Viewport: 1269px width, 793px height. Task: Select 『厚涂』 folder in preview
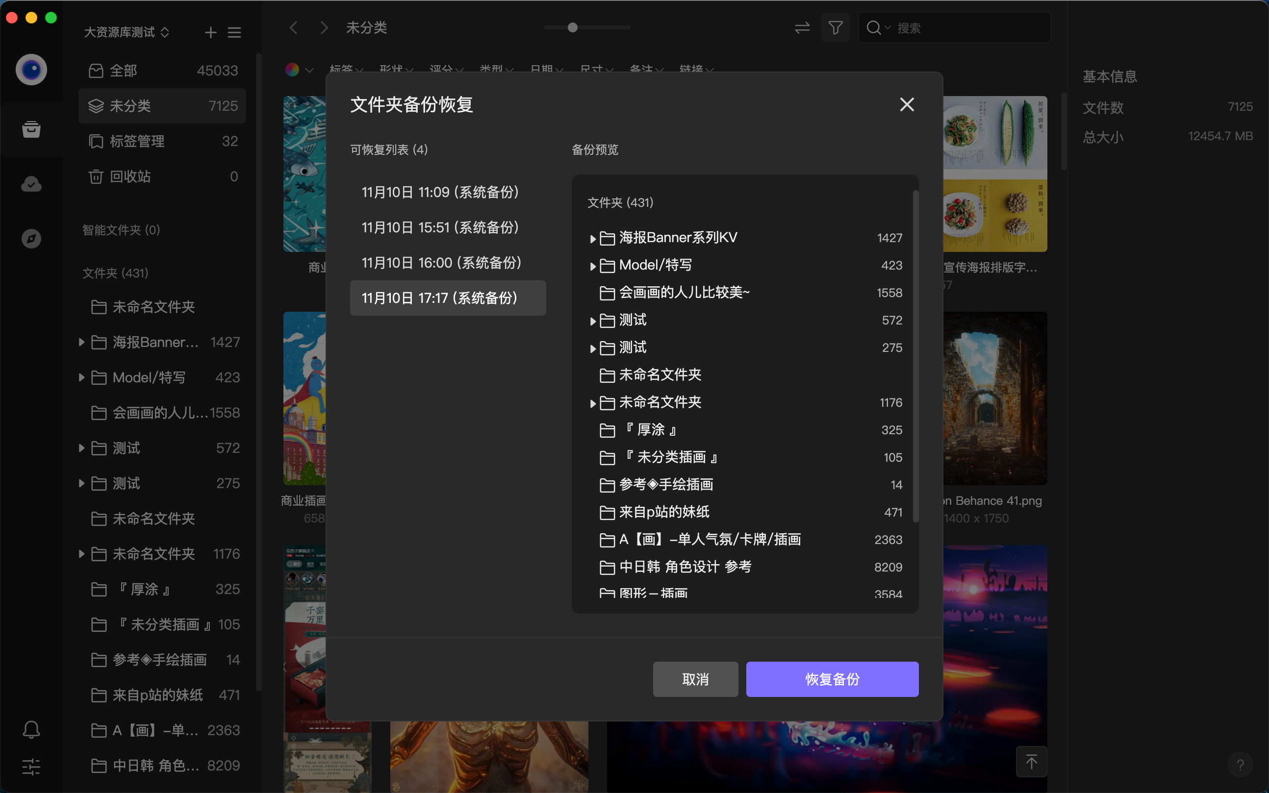745,430
